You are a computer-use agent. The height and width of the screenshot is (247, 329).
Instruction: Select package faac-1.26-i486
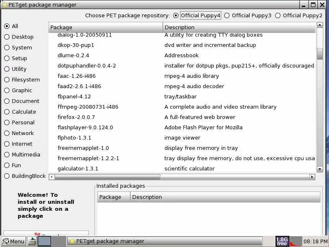[76, 76]
